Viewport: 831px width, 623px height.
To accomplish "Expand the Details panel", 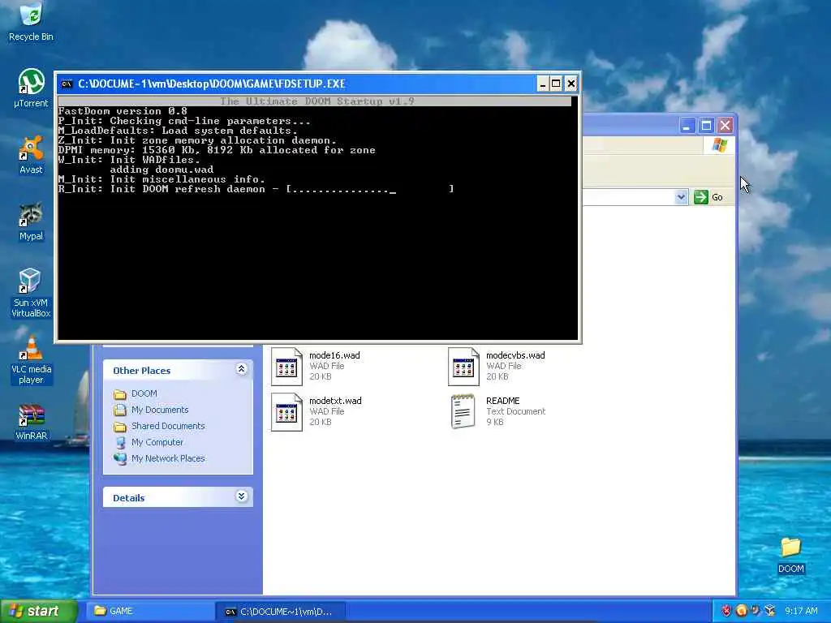I will tap(241, 496).
